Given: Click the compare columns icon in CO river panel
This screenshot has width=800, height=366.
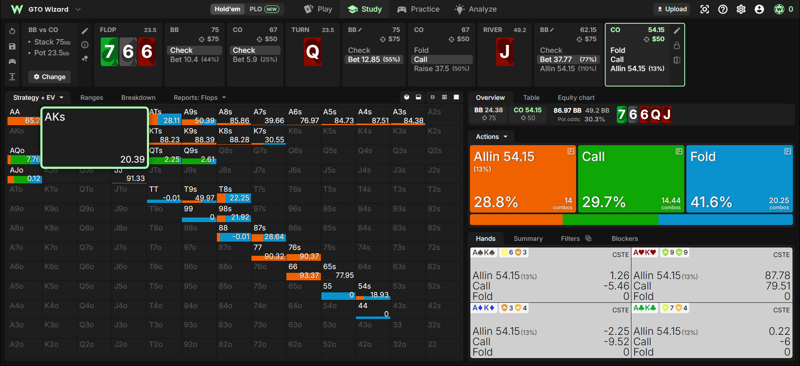Looking at the screenshot, I should (677, 60).
